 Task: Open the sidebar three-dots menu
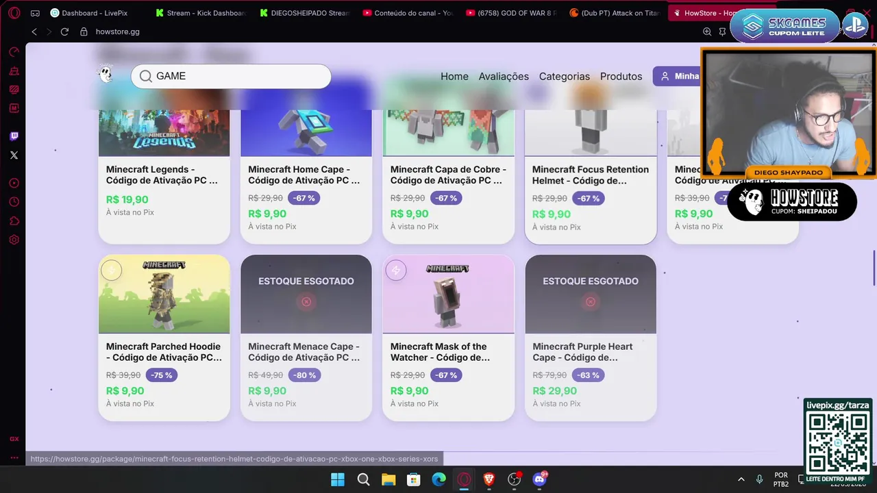(x=14, y=457)
